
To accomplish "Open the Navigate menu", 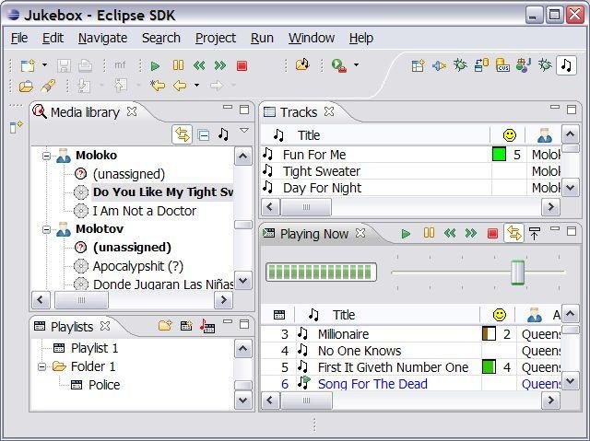I will (x=102, y=38).
